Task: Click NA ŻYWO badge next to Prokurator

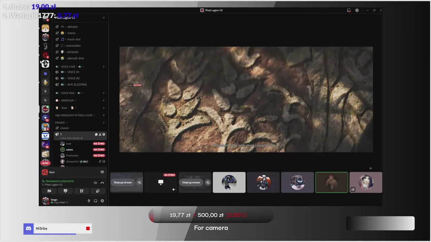Action: click(99, 156)
